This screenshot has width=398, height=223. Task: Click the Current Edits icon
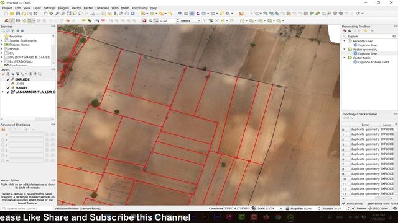point(6,20)
